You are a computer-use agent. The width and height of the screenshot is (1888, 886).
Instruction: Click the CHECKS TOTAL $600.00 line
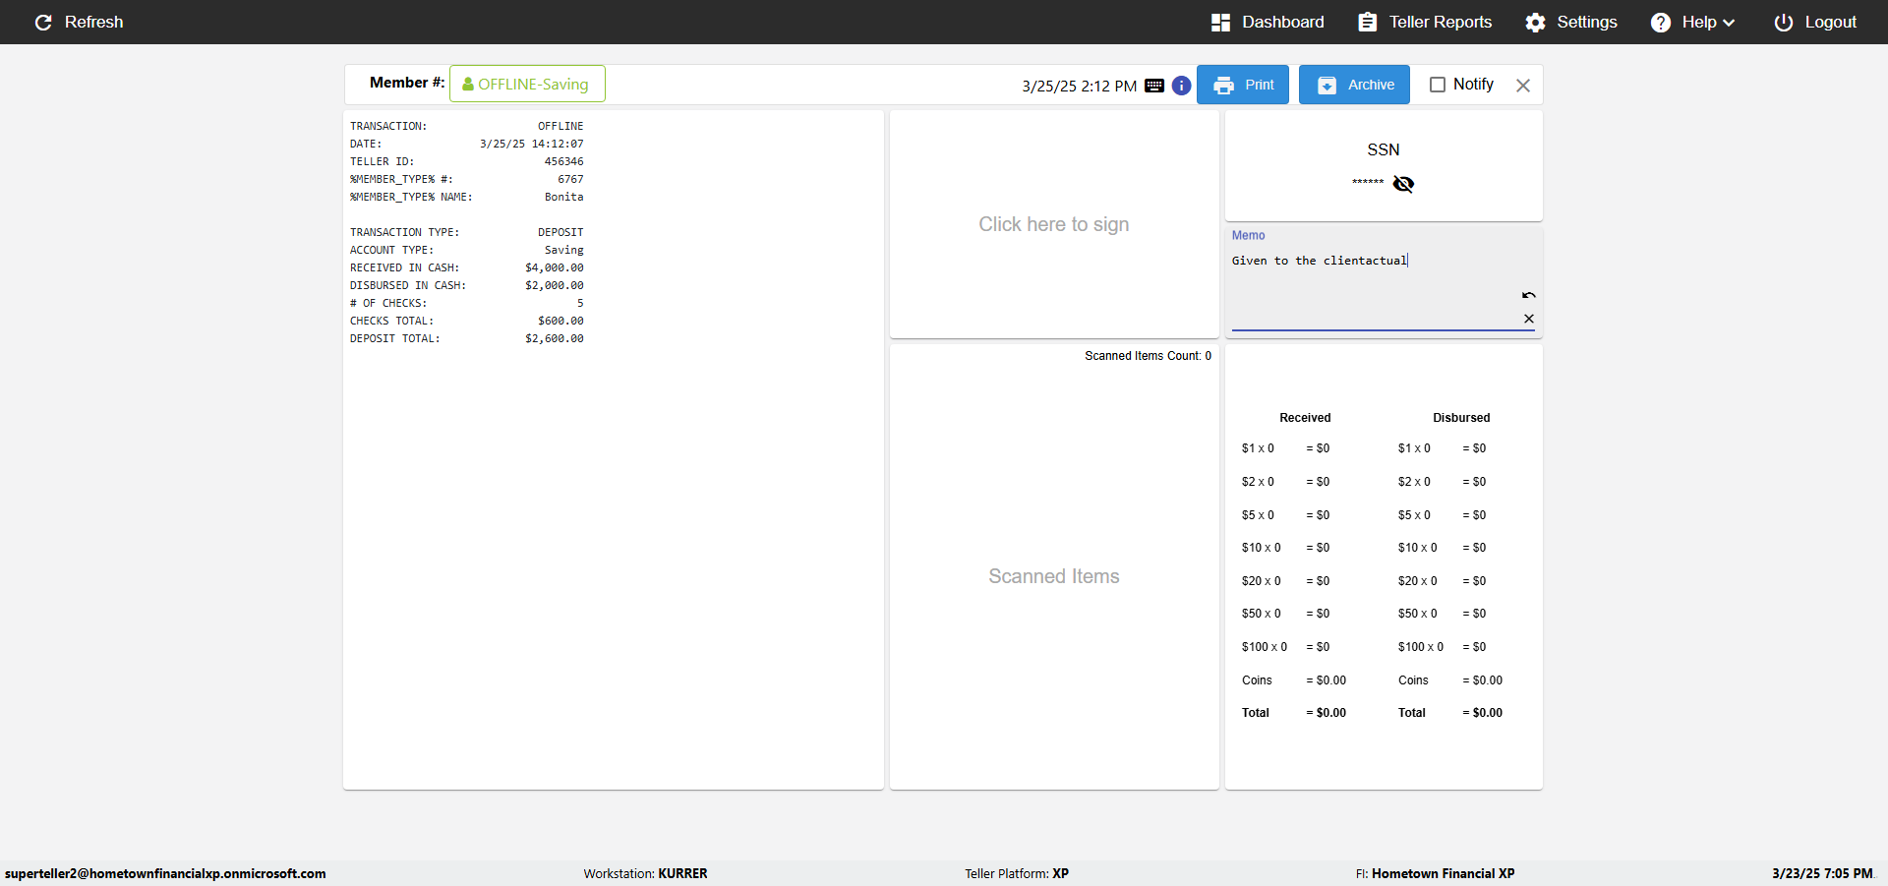tap(467, 321)
